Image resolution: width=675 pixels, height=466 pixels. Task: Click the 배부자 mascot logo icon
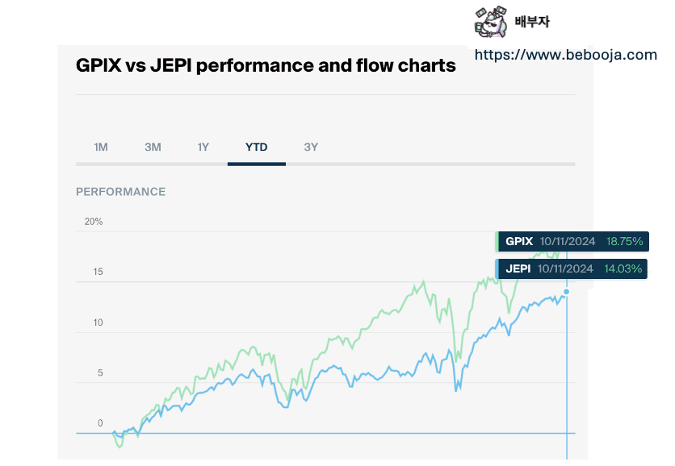click(x=491, y=21)
